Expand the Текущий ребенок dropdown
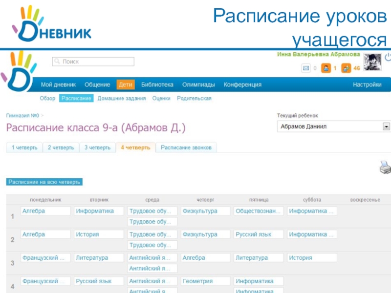Image resolution: width=391 pixels, height=293 pixels. coord(386,126)
